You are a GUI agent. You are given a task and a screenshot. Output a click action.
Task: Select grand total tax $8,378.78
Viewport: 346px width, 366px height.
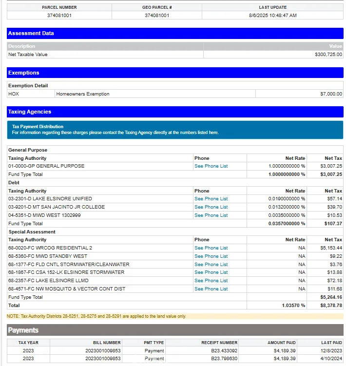331,305
